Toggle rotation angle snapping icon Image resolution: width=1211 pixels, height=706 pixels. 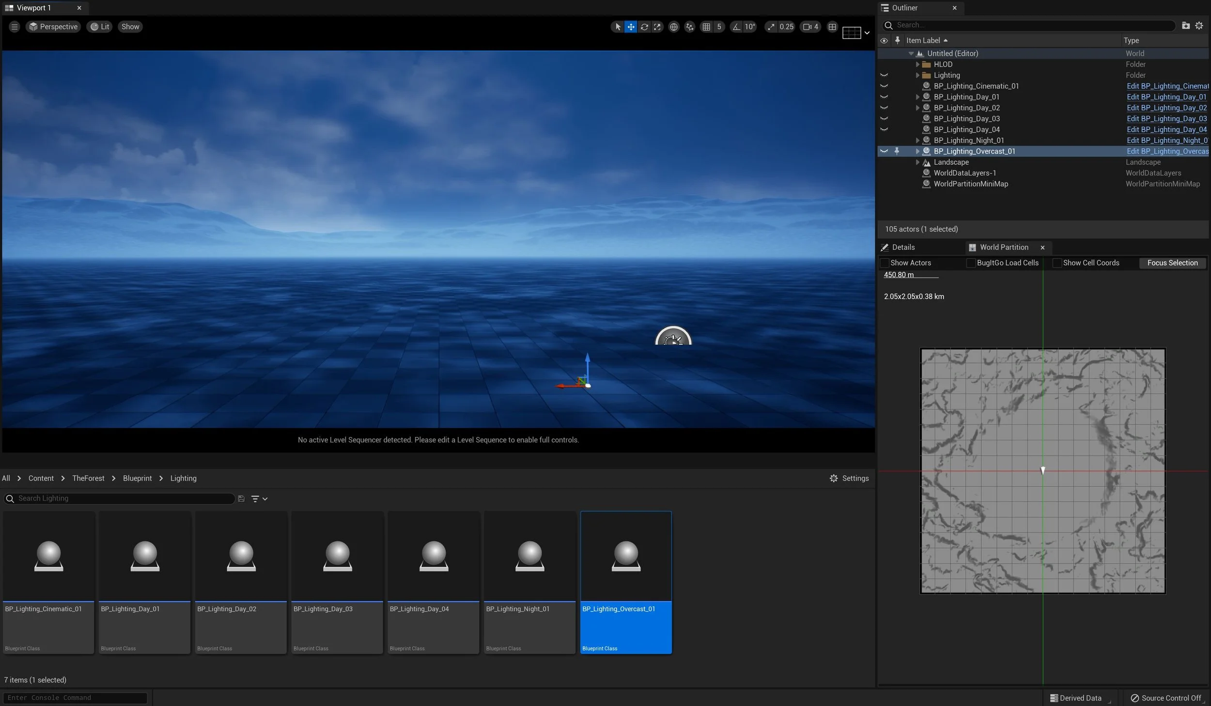click(x=736, y=27)
